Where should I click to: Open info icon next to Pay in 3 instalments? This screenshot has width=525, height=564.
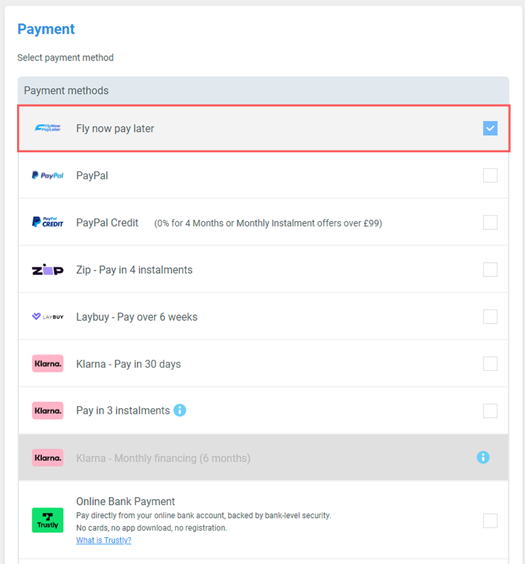180,410
